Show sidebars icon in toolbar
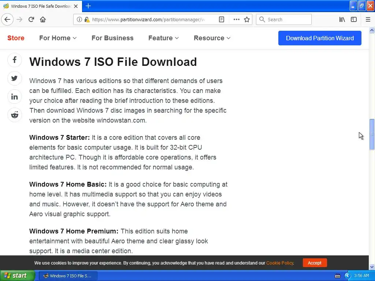375x281 pixels. coord(354,19)
